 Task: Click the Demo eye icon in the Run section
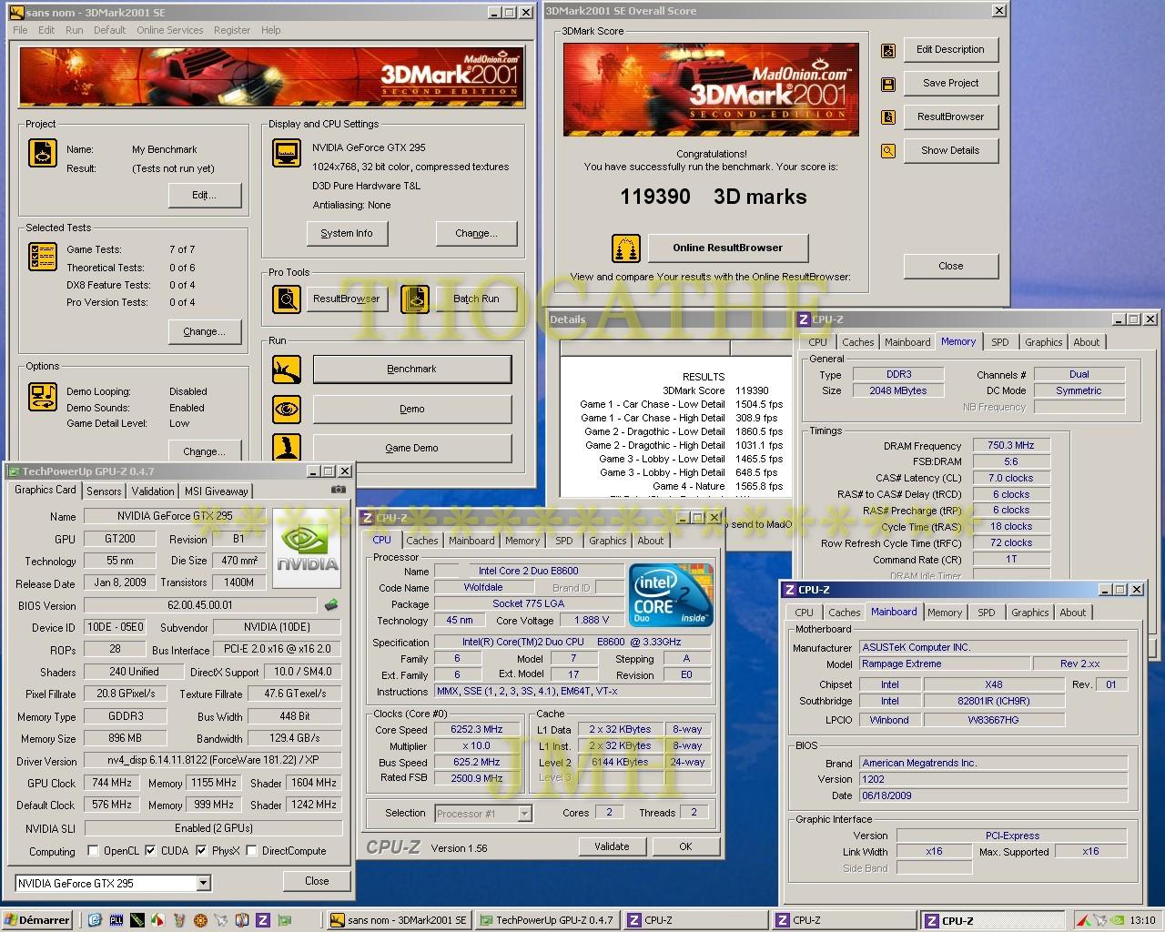(287, 410)
